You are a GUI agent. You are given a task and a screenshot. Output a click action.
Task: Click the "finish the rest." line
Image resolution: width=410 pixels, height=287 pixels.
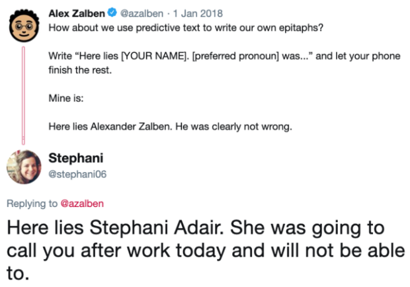(x=78, y=69)
